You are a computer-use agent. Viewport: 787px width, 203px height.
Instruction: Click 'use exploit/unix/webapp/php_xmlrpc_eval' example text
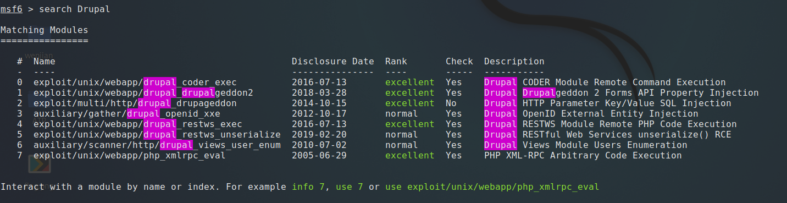coord(492,187)
